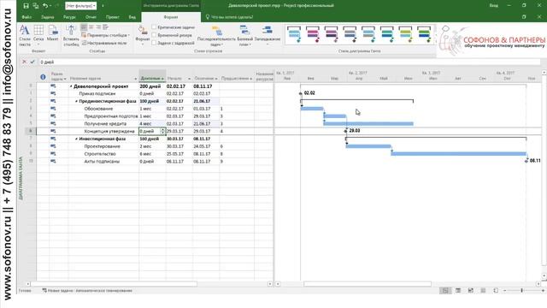Switch to the Gantt view icon in the status bar
The height and width of the screenshot is (308, 547).
[445, 291]
